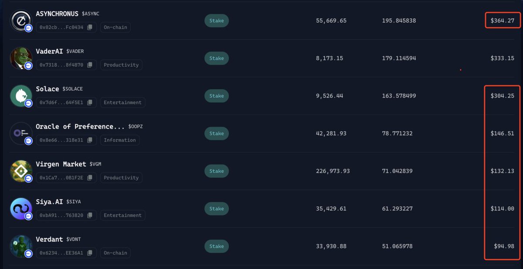This screenshot has height=269, width=523.
Task: Stake on VaderAI
Action: (x=217, y=58)
